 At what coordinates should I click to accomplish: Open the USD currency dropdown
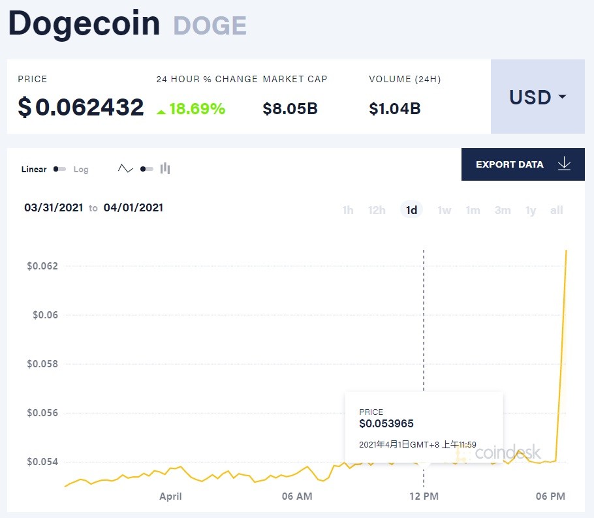click(x=538, y=97)
